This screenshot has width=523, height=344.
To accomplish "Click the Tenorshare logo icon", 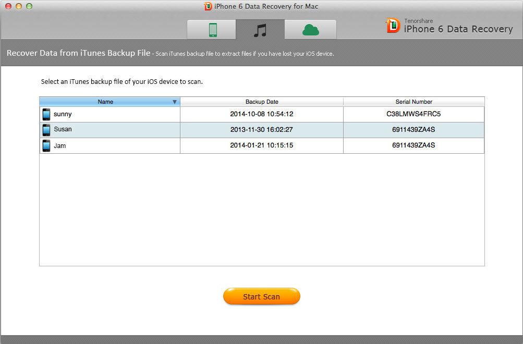I will click(x=393, y=26).
